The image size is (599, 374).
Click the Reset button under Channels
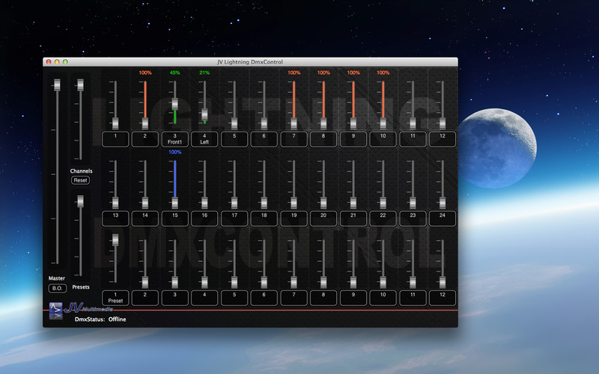(80, 180)
